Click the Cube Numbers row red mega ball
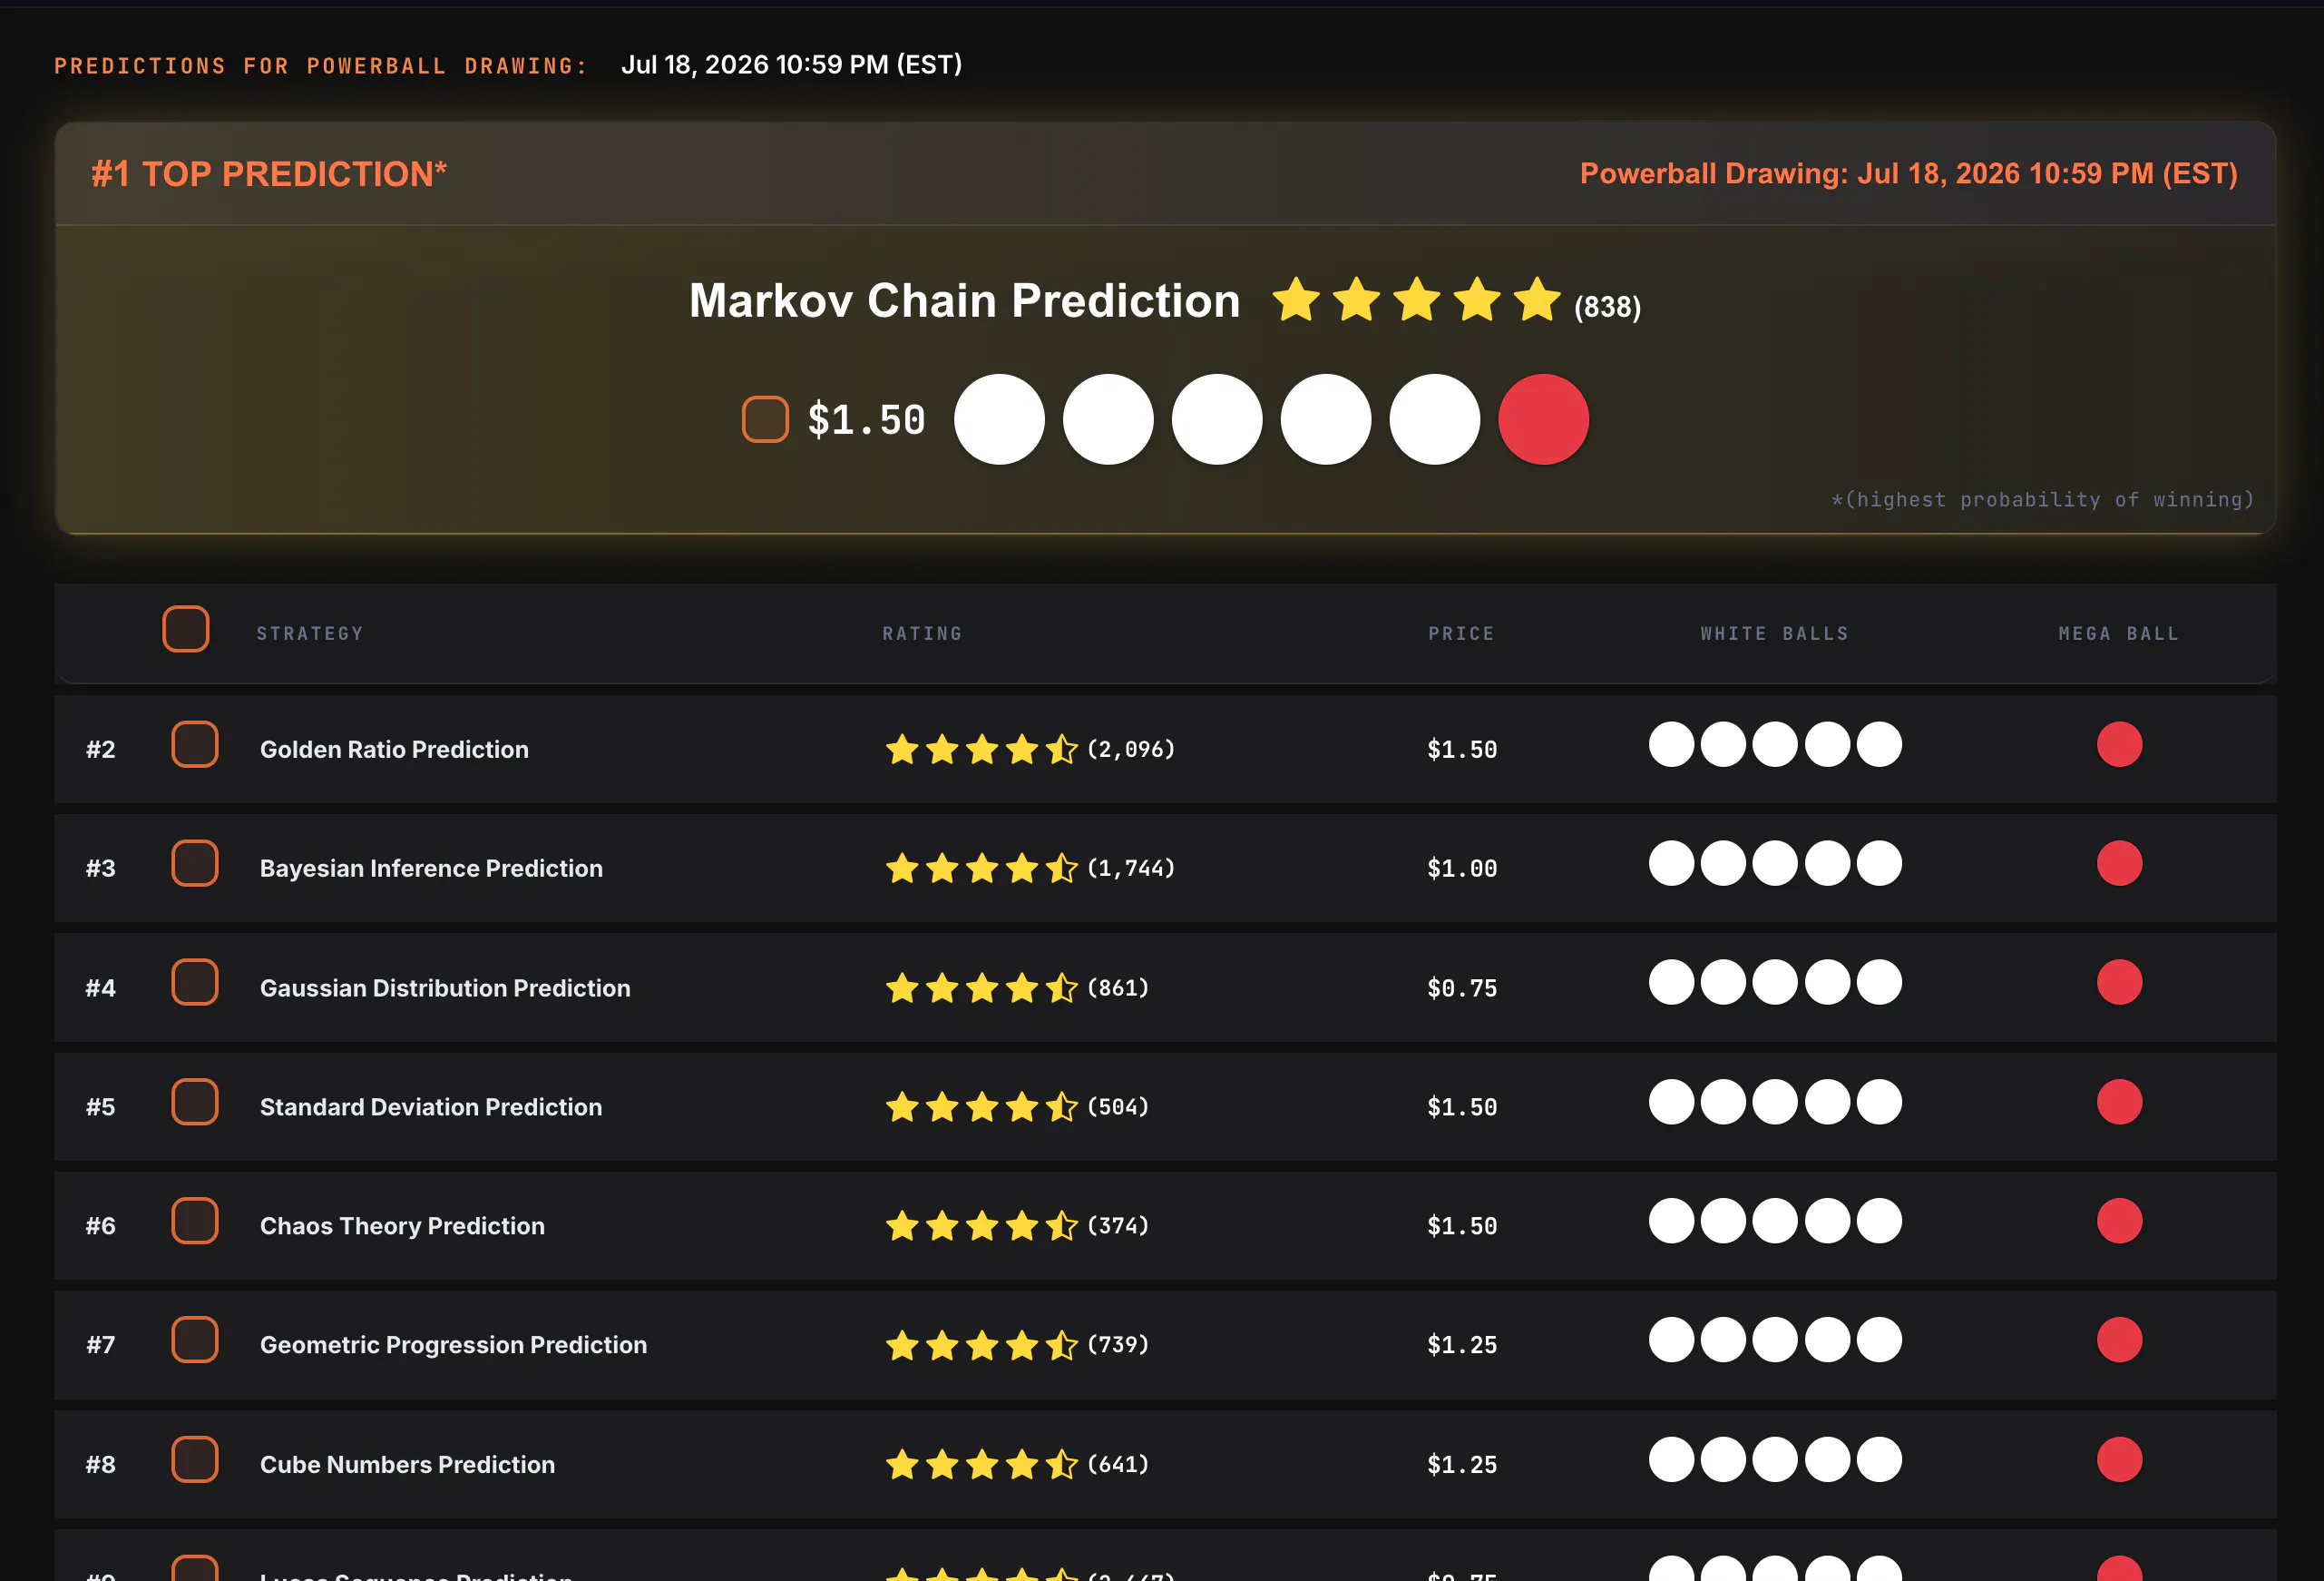The width and height of the screenshot is (2324, 1581). coord(2119,1458)
